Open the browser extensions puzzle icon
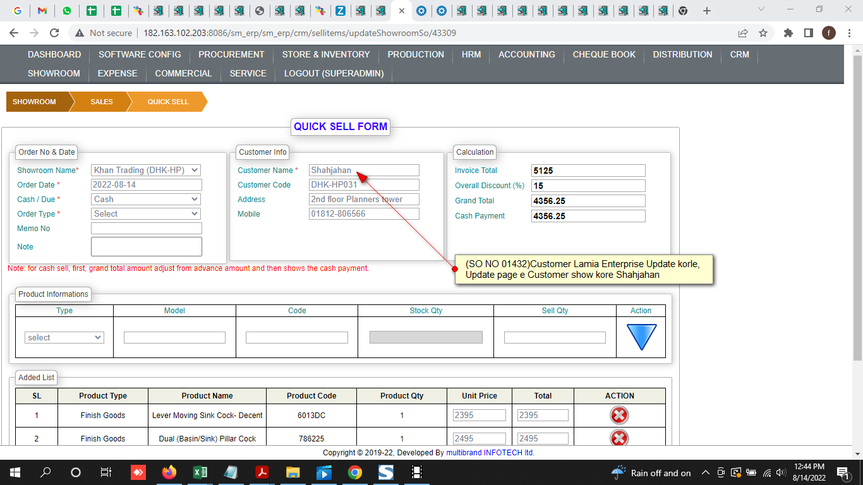The height and width of the screenshot is (485, 863). click(x=788, y=33)
